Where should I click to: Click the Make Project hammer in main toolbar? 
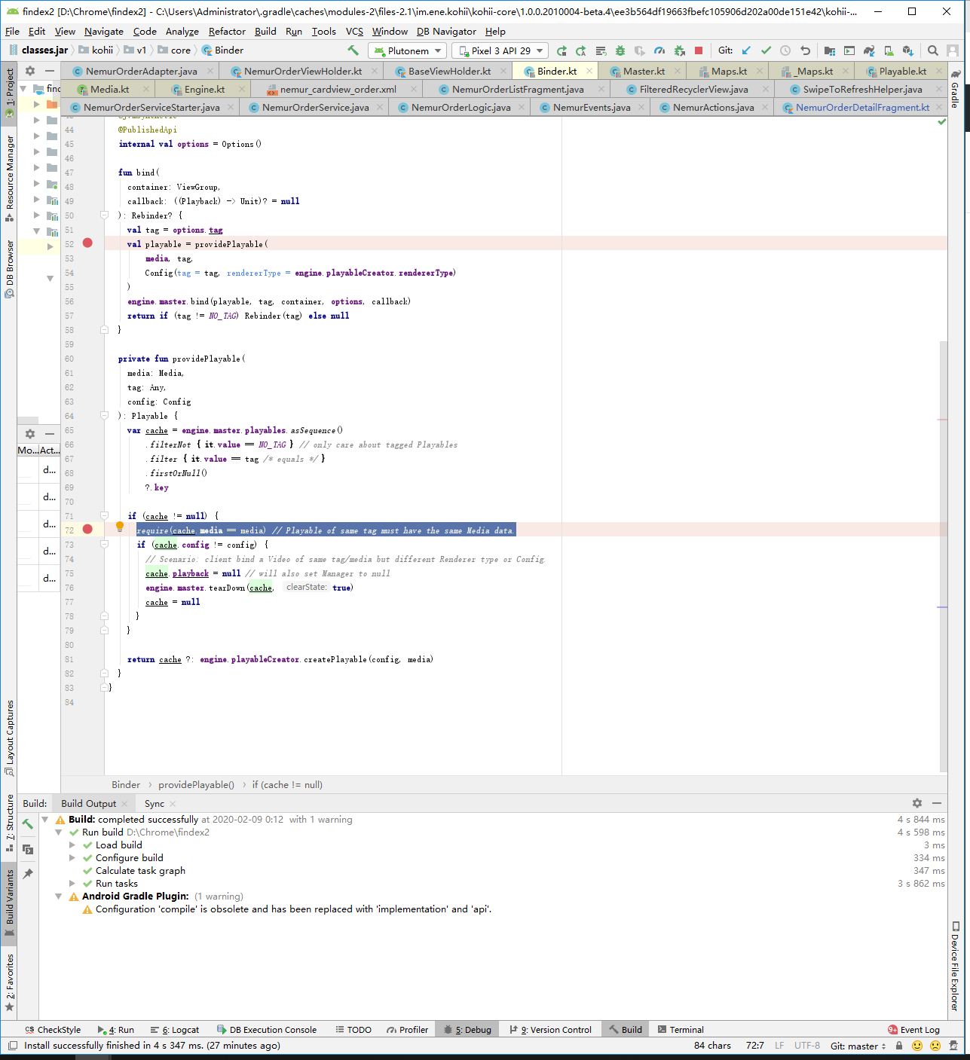pos(353,50)
